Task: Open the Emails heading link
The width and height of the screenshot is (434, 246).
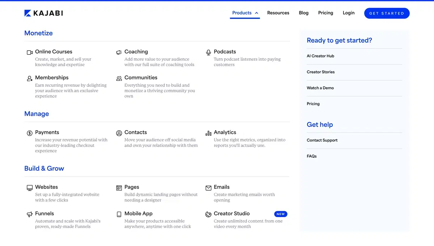Action: (x=222, y=187)
